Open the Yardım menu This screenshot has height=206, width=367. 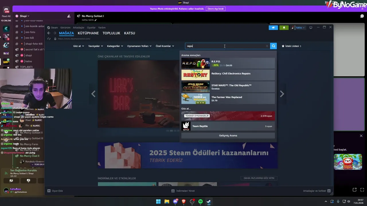coord(102,27)
